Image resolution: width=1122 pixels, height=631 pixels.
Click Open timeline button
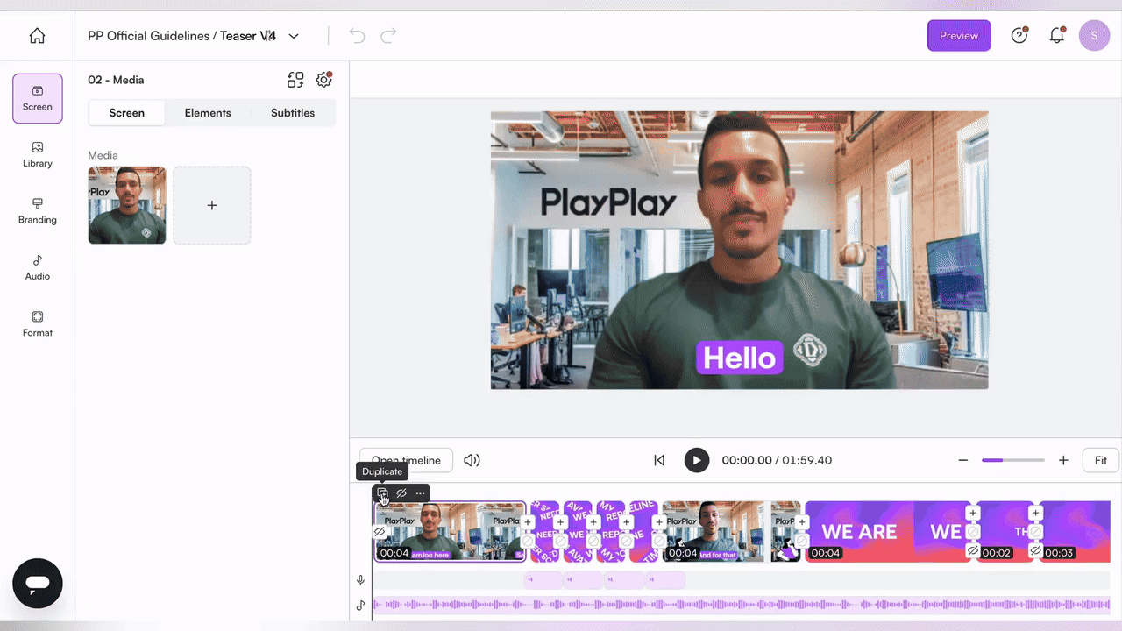point(406,460)
